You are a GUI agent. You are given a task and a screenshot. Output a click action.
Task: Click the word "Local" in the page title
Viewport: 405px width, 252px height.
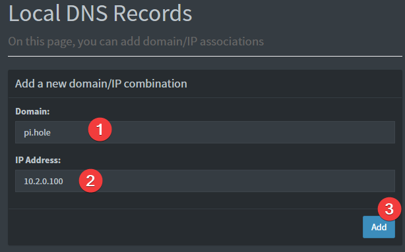[34, 13]
